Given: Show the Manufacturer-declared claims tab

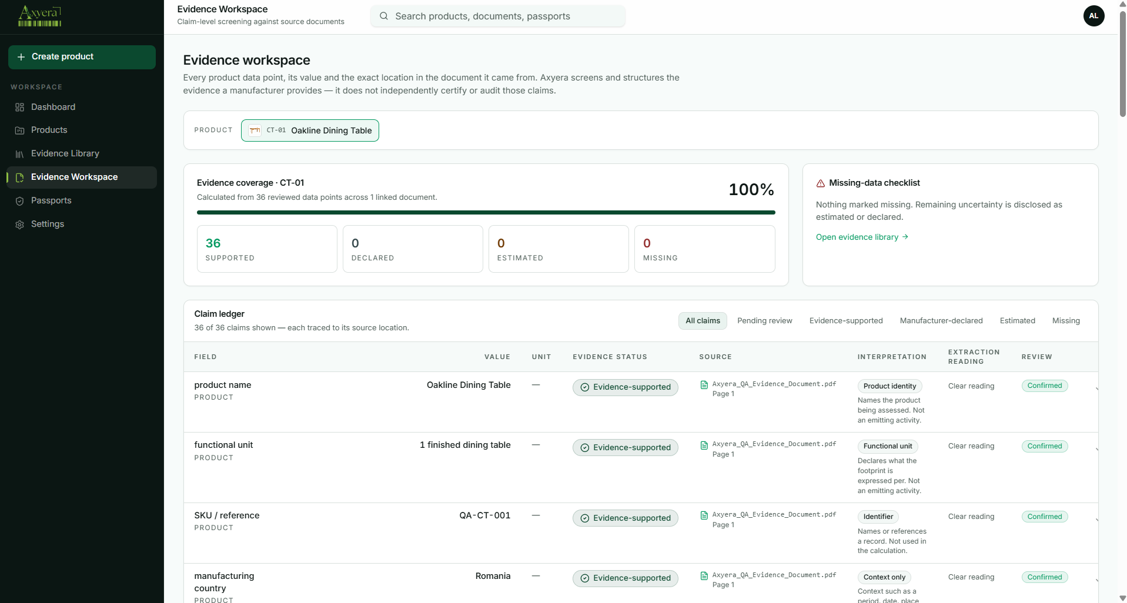Looking at the screenshot, I should pos(941,321).
